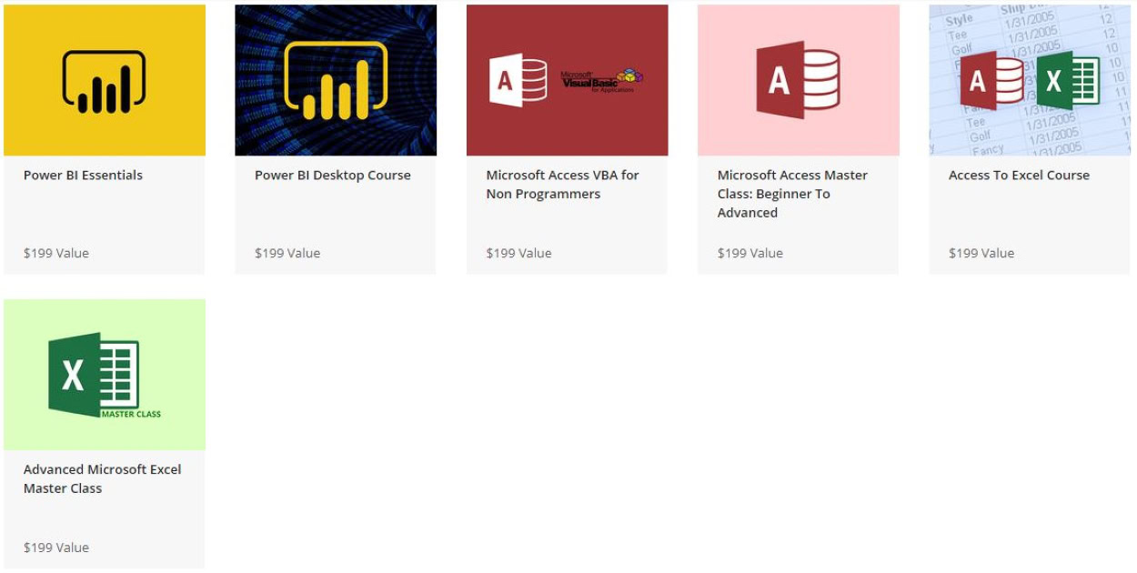Click the $199 Value text under the Excel Master Class
Viewport: 1137px width, 573px height.
coord(55,548)
